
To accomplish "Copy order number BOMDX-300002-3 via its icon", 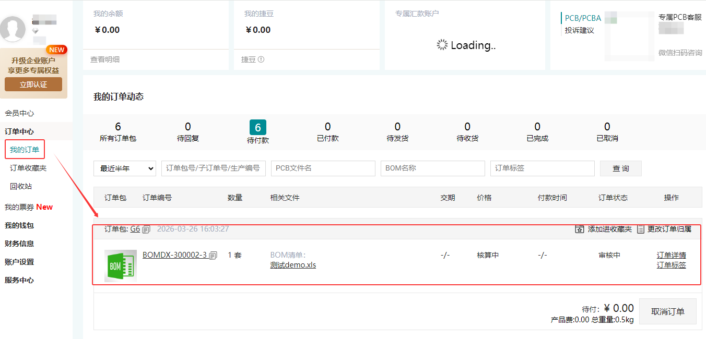I will tap(213, 256).
